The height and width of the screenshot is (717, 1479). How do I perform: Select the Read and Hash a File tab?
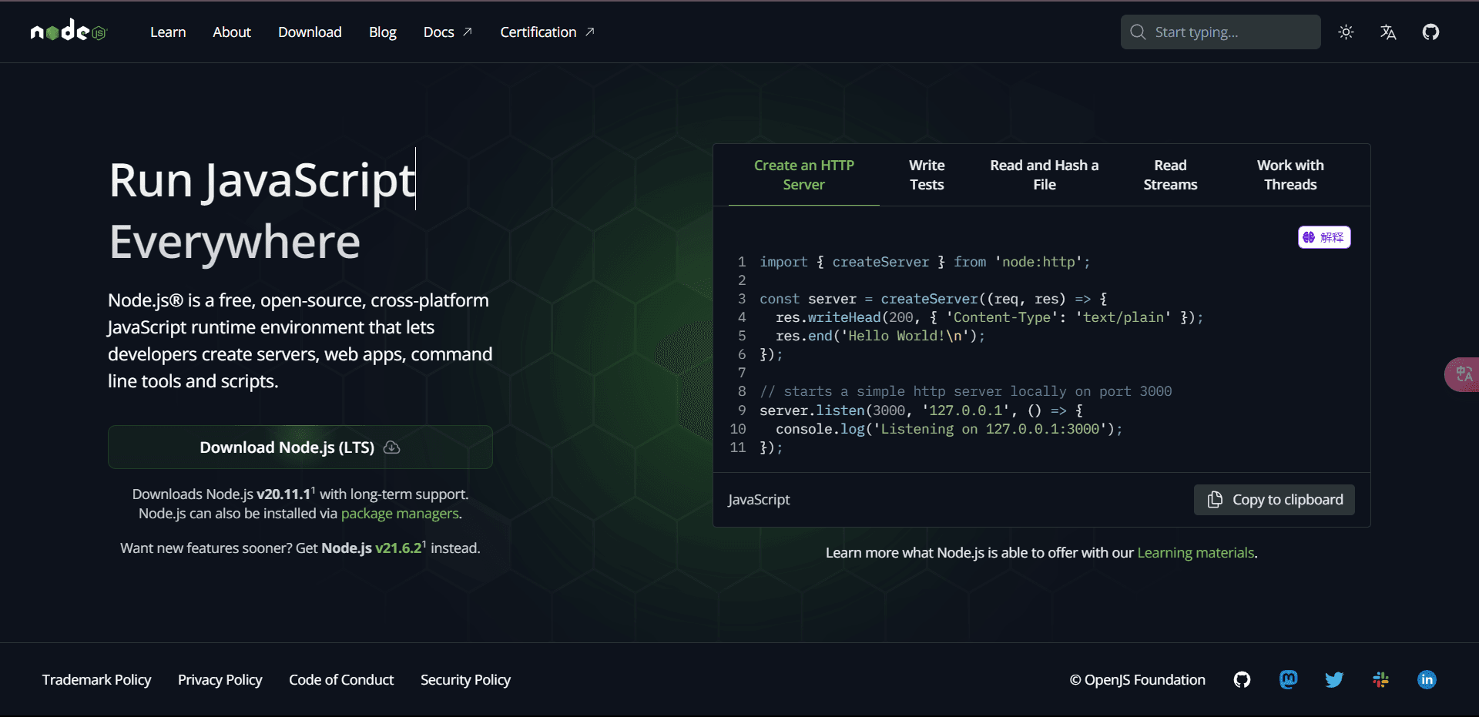point(1044,175)
